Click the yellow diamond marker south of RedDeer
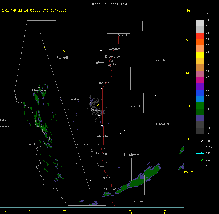 coord(108,71)
